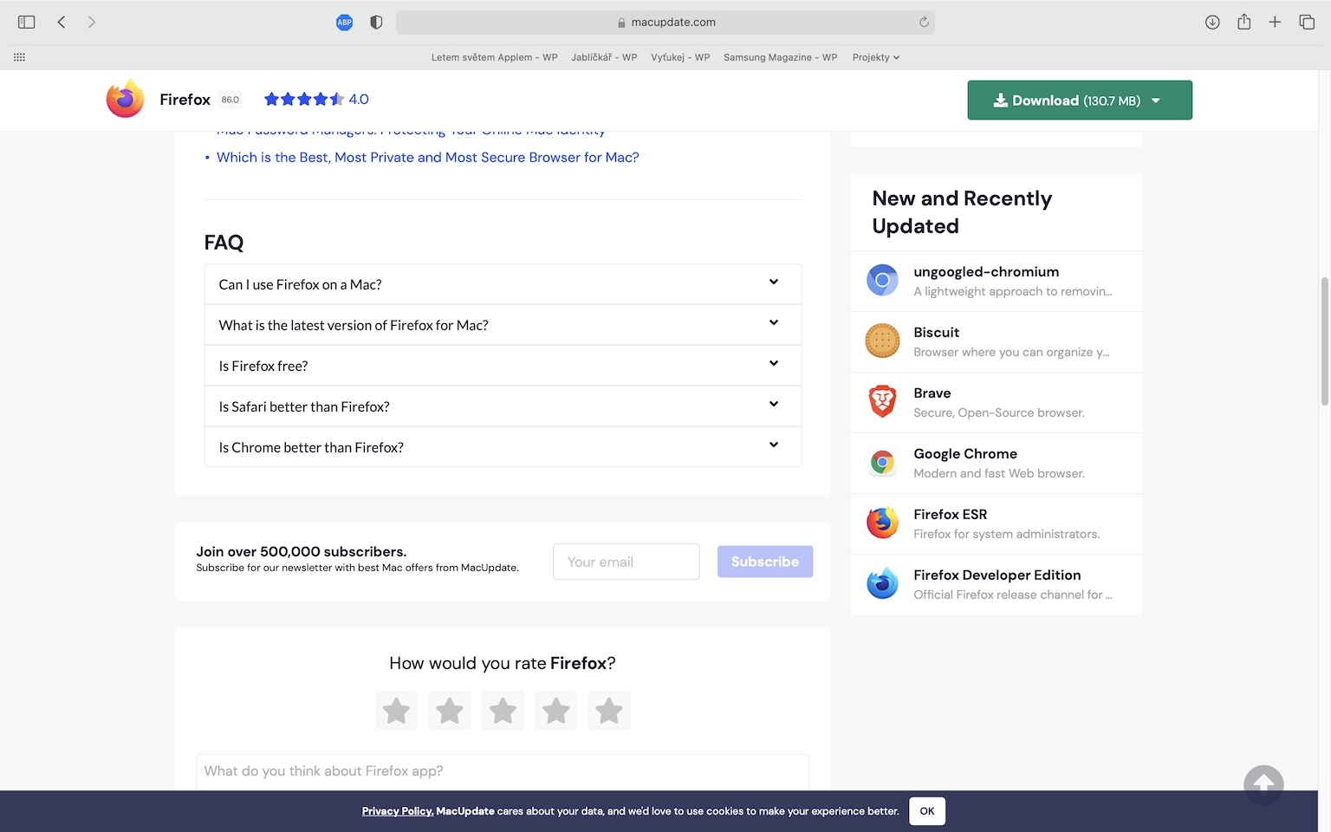Click the Subscribe button
This screenshot has width=1331, height=832.
click(765, 562)
